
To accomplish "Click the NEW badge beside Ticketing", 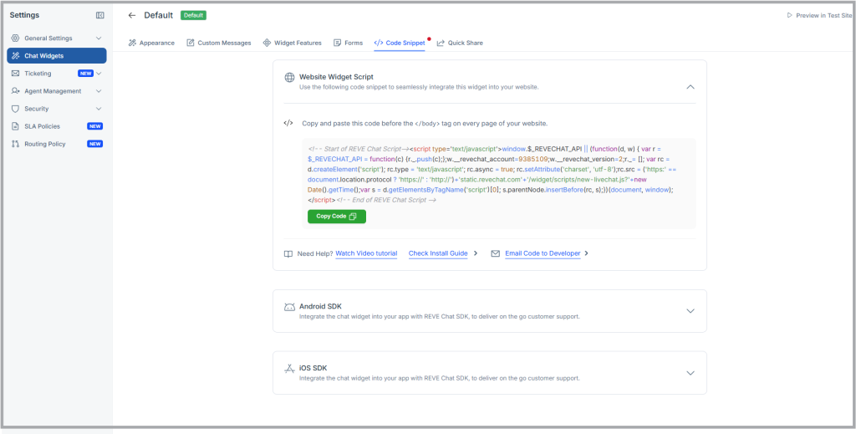I will 86,73.
